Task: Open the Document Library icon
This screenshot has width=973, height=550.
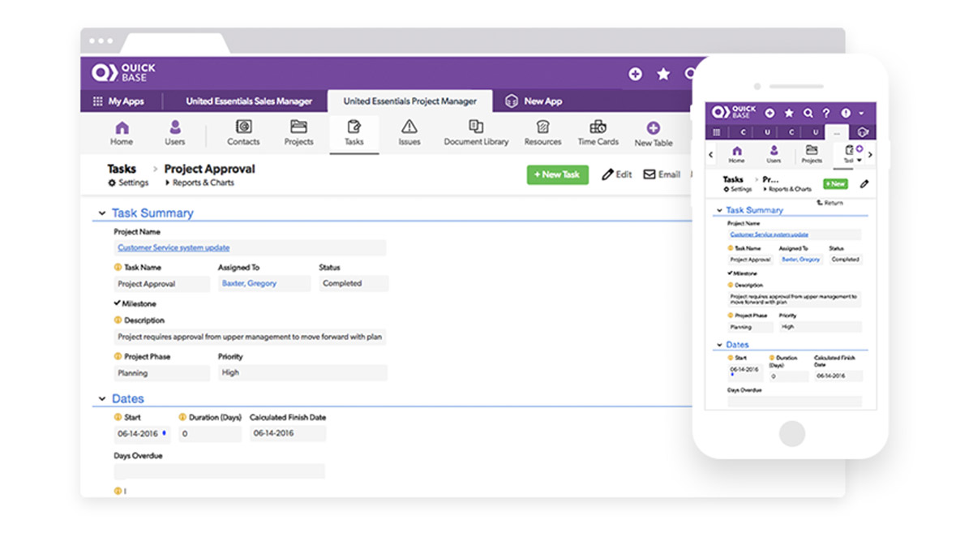Action: [x=476, y=127]
